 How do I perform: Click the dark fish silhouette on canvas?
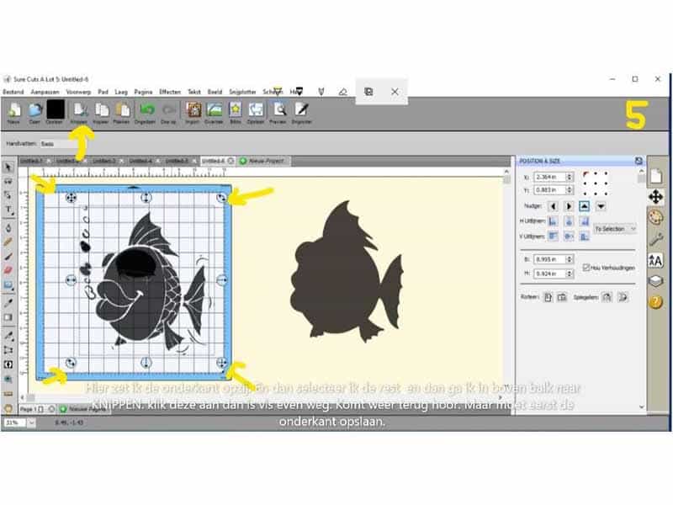347,272
